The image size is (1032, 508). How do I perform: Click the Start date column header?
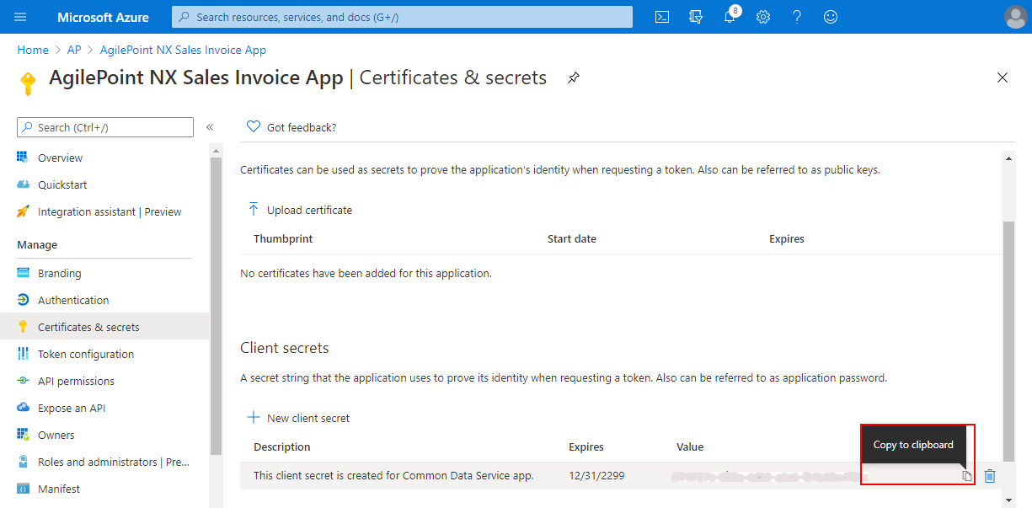572,239
